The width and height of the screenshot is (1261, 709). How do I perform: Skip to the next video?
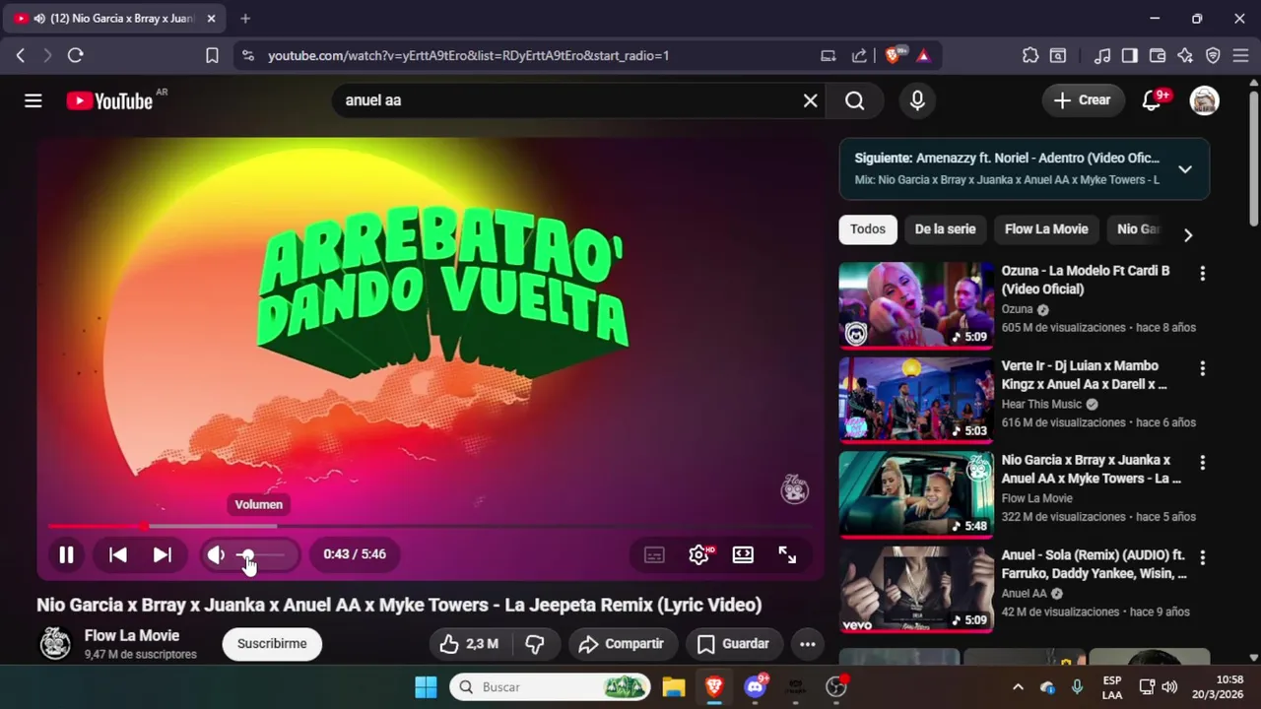pos(163,554)
